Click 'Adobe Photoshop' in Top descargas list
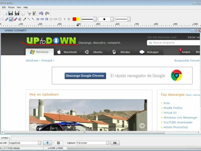Screen dimensions: 201x151 175,127
